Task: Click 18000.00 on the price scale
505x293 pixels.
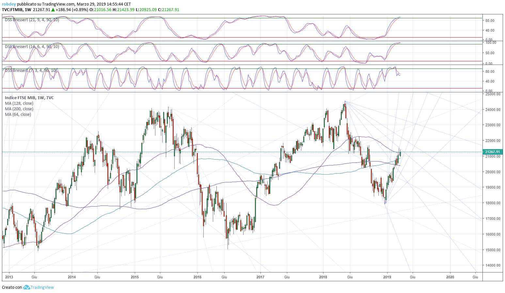Action: pos(493,203)
